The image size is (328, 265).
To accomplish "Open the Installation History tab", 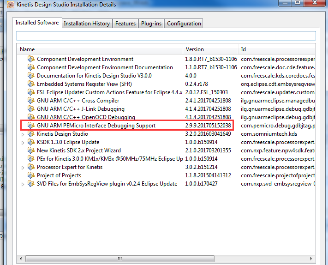I will (87, 24).
